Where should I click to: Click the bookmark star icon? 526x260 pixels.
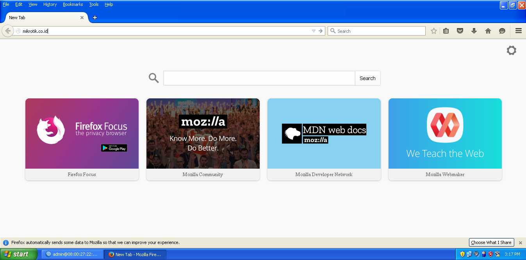433,31
